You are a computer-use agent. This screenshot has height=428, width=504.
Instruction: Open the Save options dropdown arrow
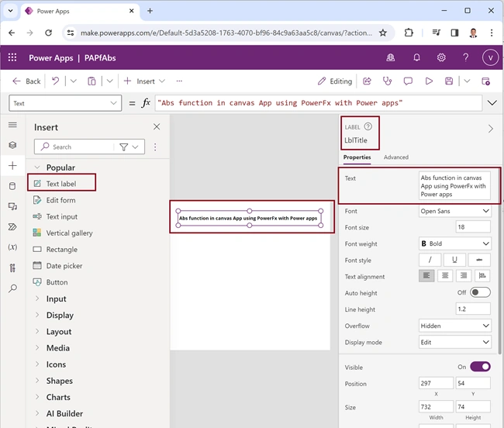[467, 81]
